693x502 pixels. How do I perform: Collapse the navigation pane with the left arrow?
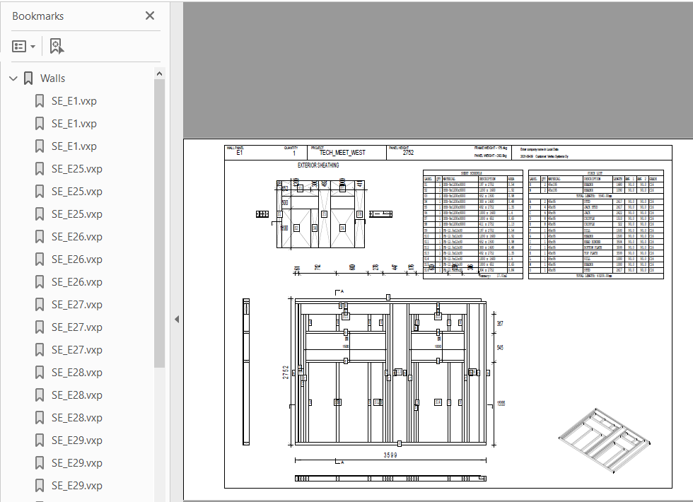(177, 320)
